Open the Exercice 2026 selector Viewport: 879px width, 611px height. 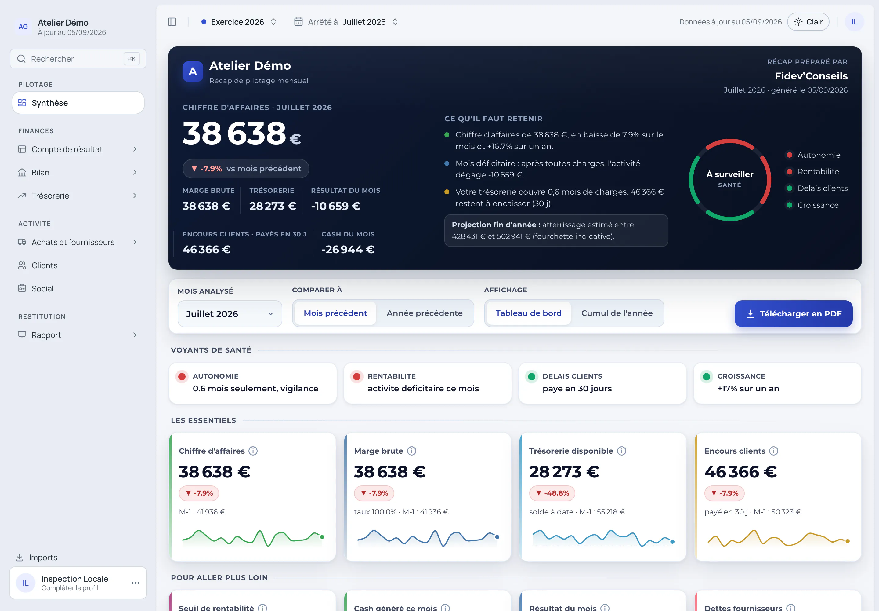239,22
